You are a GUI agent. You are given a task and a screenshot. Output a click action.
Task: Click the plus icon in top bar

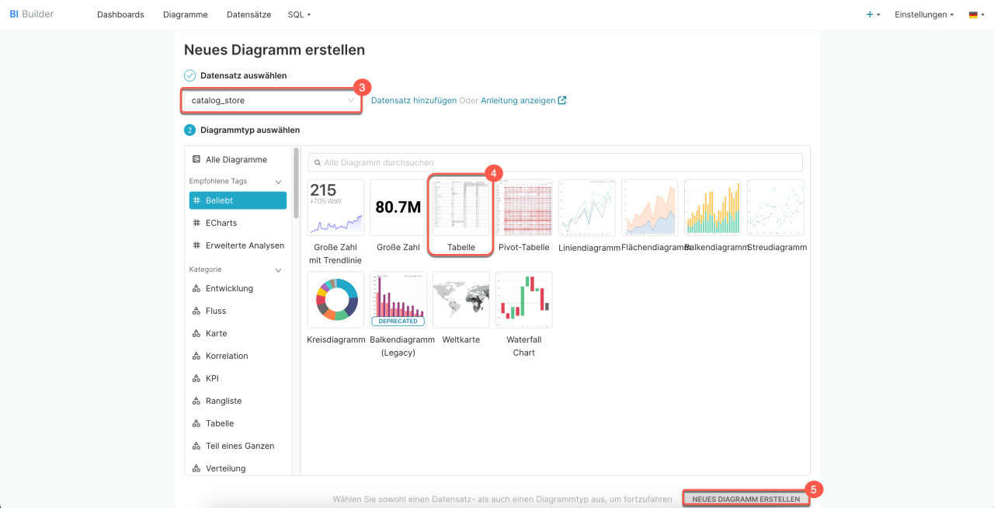pos(870,15)
